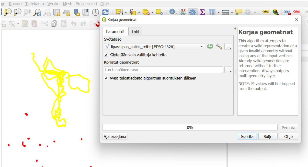Open the New Map View icon
This screenshot has height=167, width=308.
click(x=57, y=12)
